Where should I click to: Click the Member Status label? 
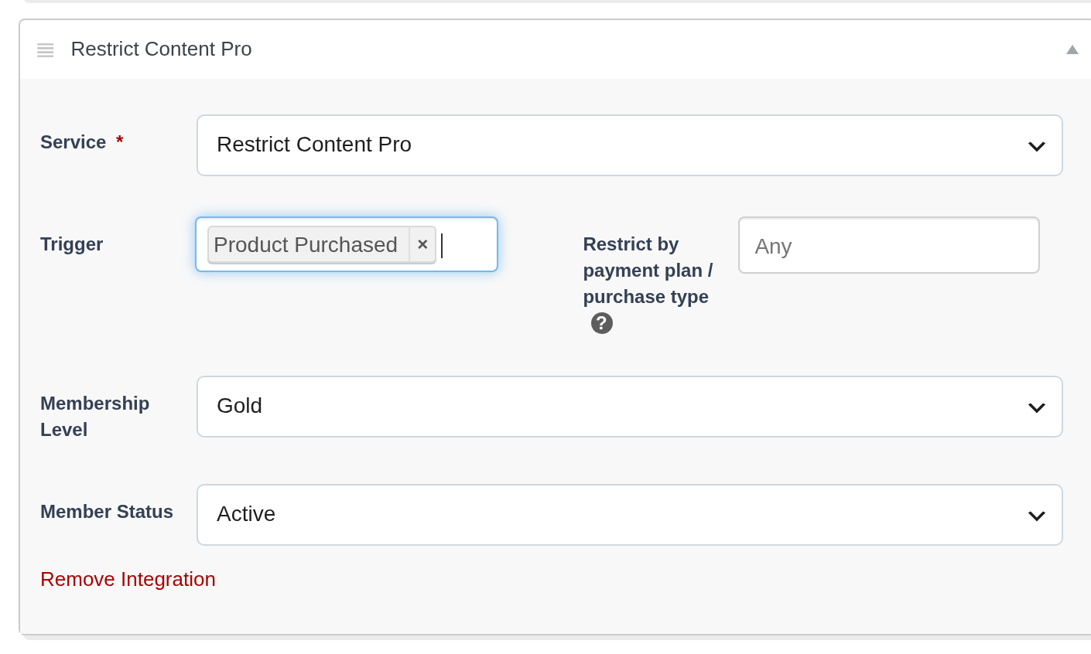click(x=107, y=512)
